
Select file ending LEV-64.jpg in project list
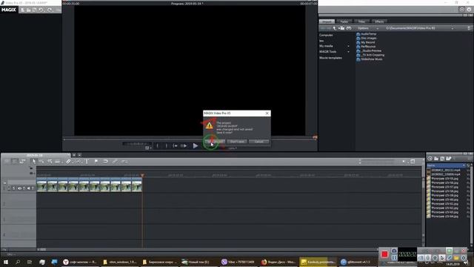click(x=444, y=217)
